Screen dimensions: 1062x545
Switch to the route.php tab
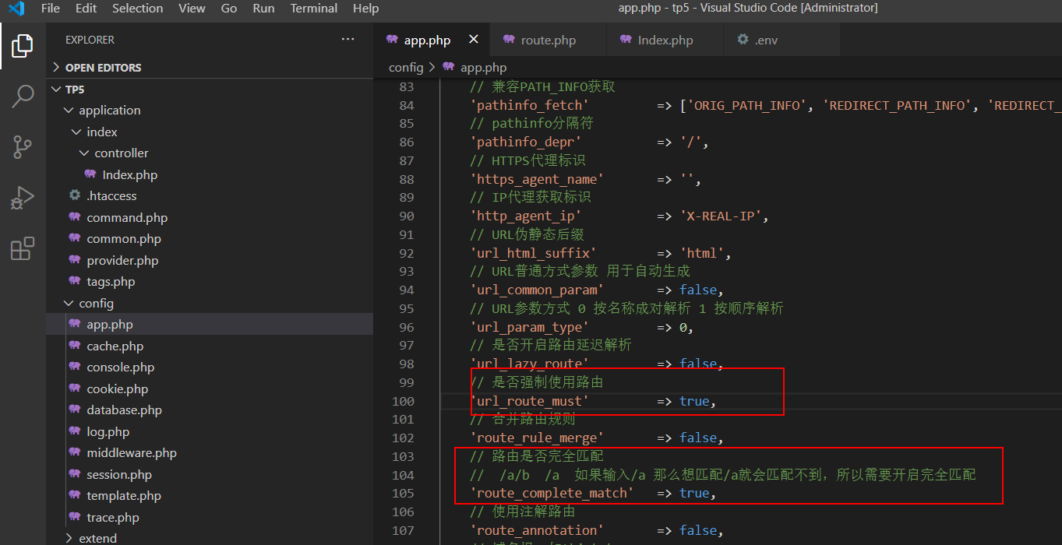tap(549, 40)
